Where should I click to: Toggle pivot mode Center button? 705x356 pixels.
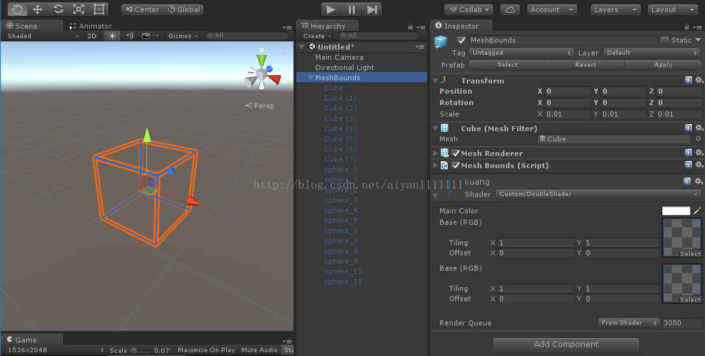[143, 10]
